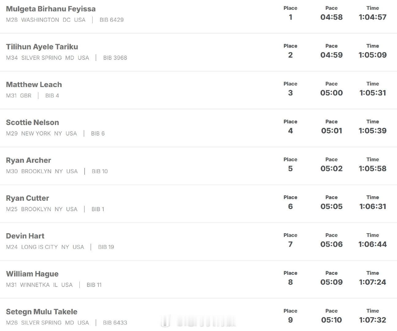Select finish time 1:06:44
397x331 pixels.
coord(372,244)
